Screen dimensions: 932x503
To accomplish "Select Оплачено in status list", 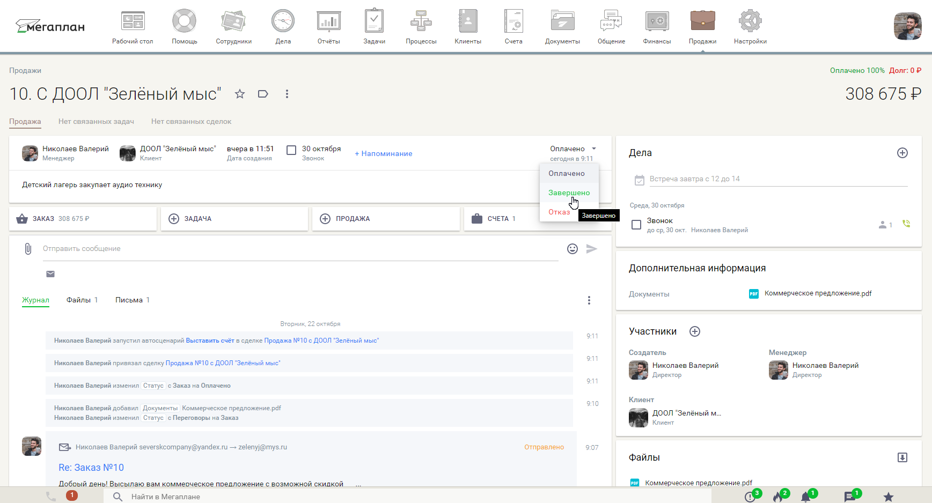I will point(569,173).
